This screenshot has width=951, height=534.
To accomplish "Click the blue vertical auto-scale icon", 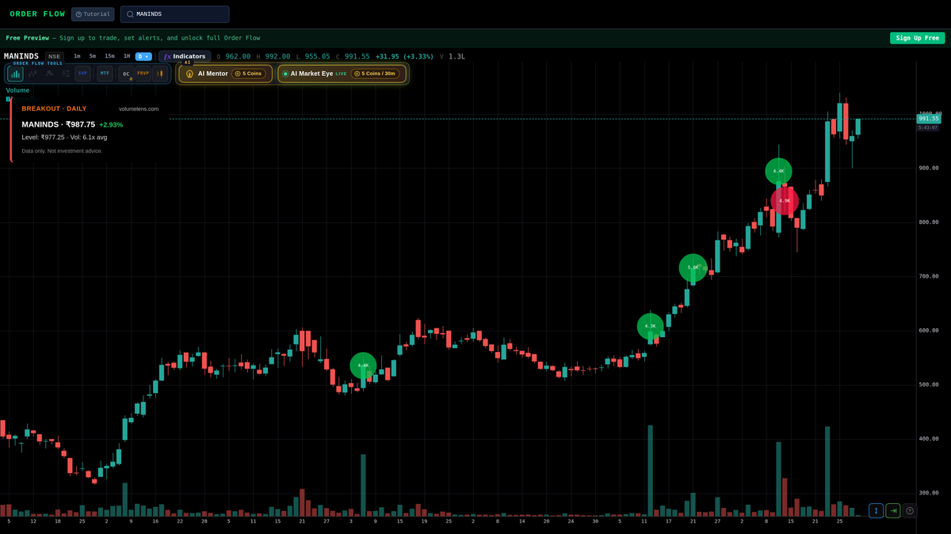I will click(876, 511).
